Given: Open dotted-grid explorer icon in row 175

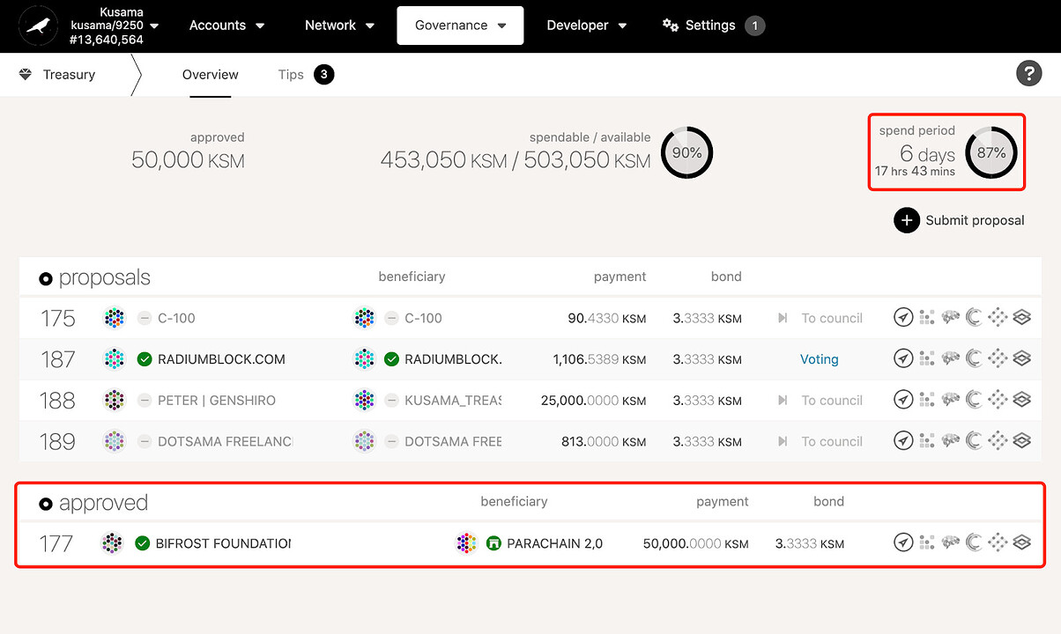Looking at the screenshot, I should point(926,318).
